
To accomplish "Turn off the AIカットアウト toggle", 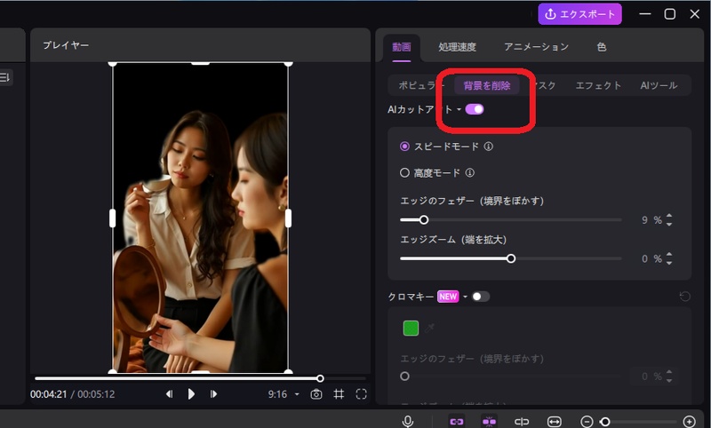I will (x=475, y=109).
